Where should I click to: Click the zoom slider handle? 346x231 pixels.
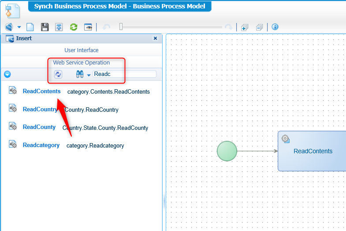[121, 27]
